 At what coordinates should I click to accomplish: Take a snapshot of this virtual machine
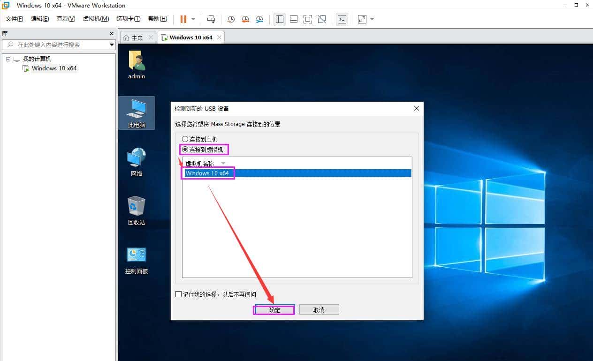[230, 19]
